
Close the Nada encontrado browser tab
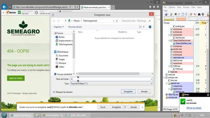tap(109, 7)
